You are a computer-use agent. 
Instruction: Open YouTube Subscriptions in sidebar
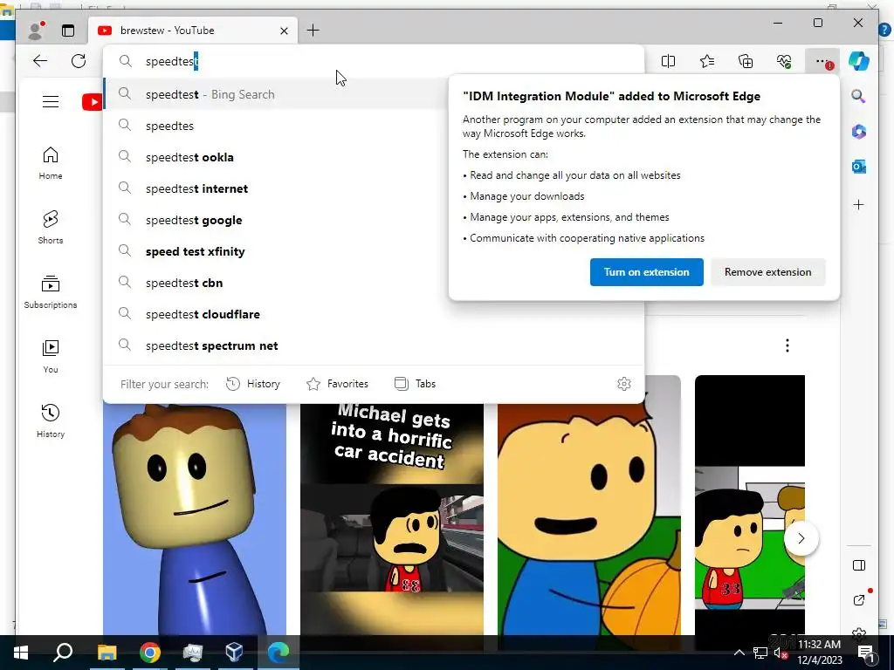click(x=51, y=292)
